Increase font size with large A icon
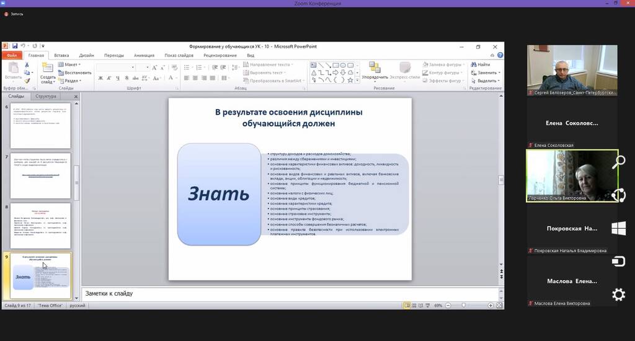Image resolution: width=635 pixels, height=341 pixels. 154,68
